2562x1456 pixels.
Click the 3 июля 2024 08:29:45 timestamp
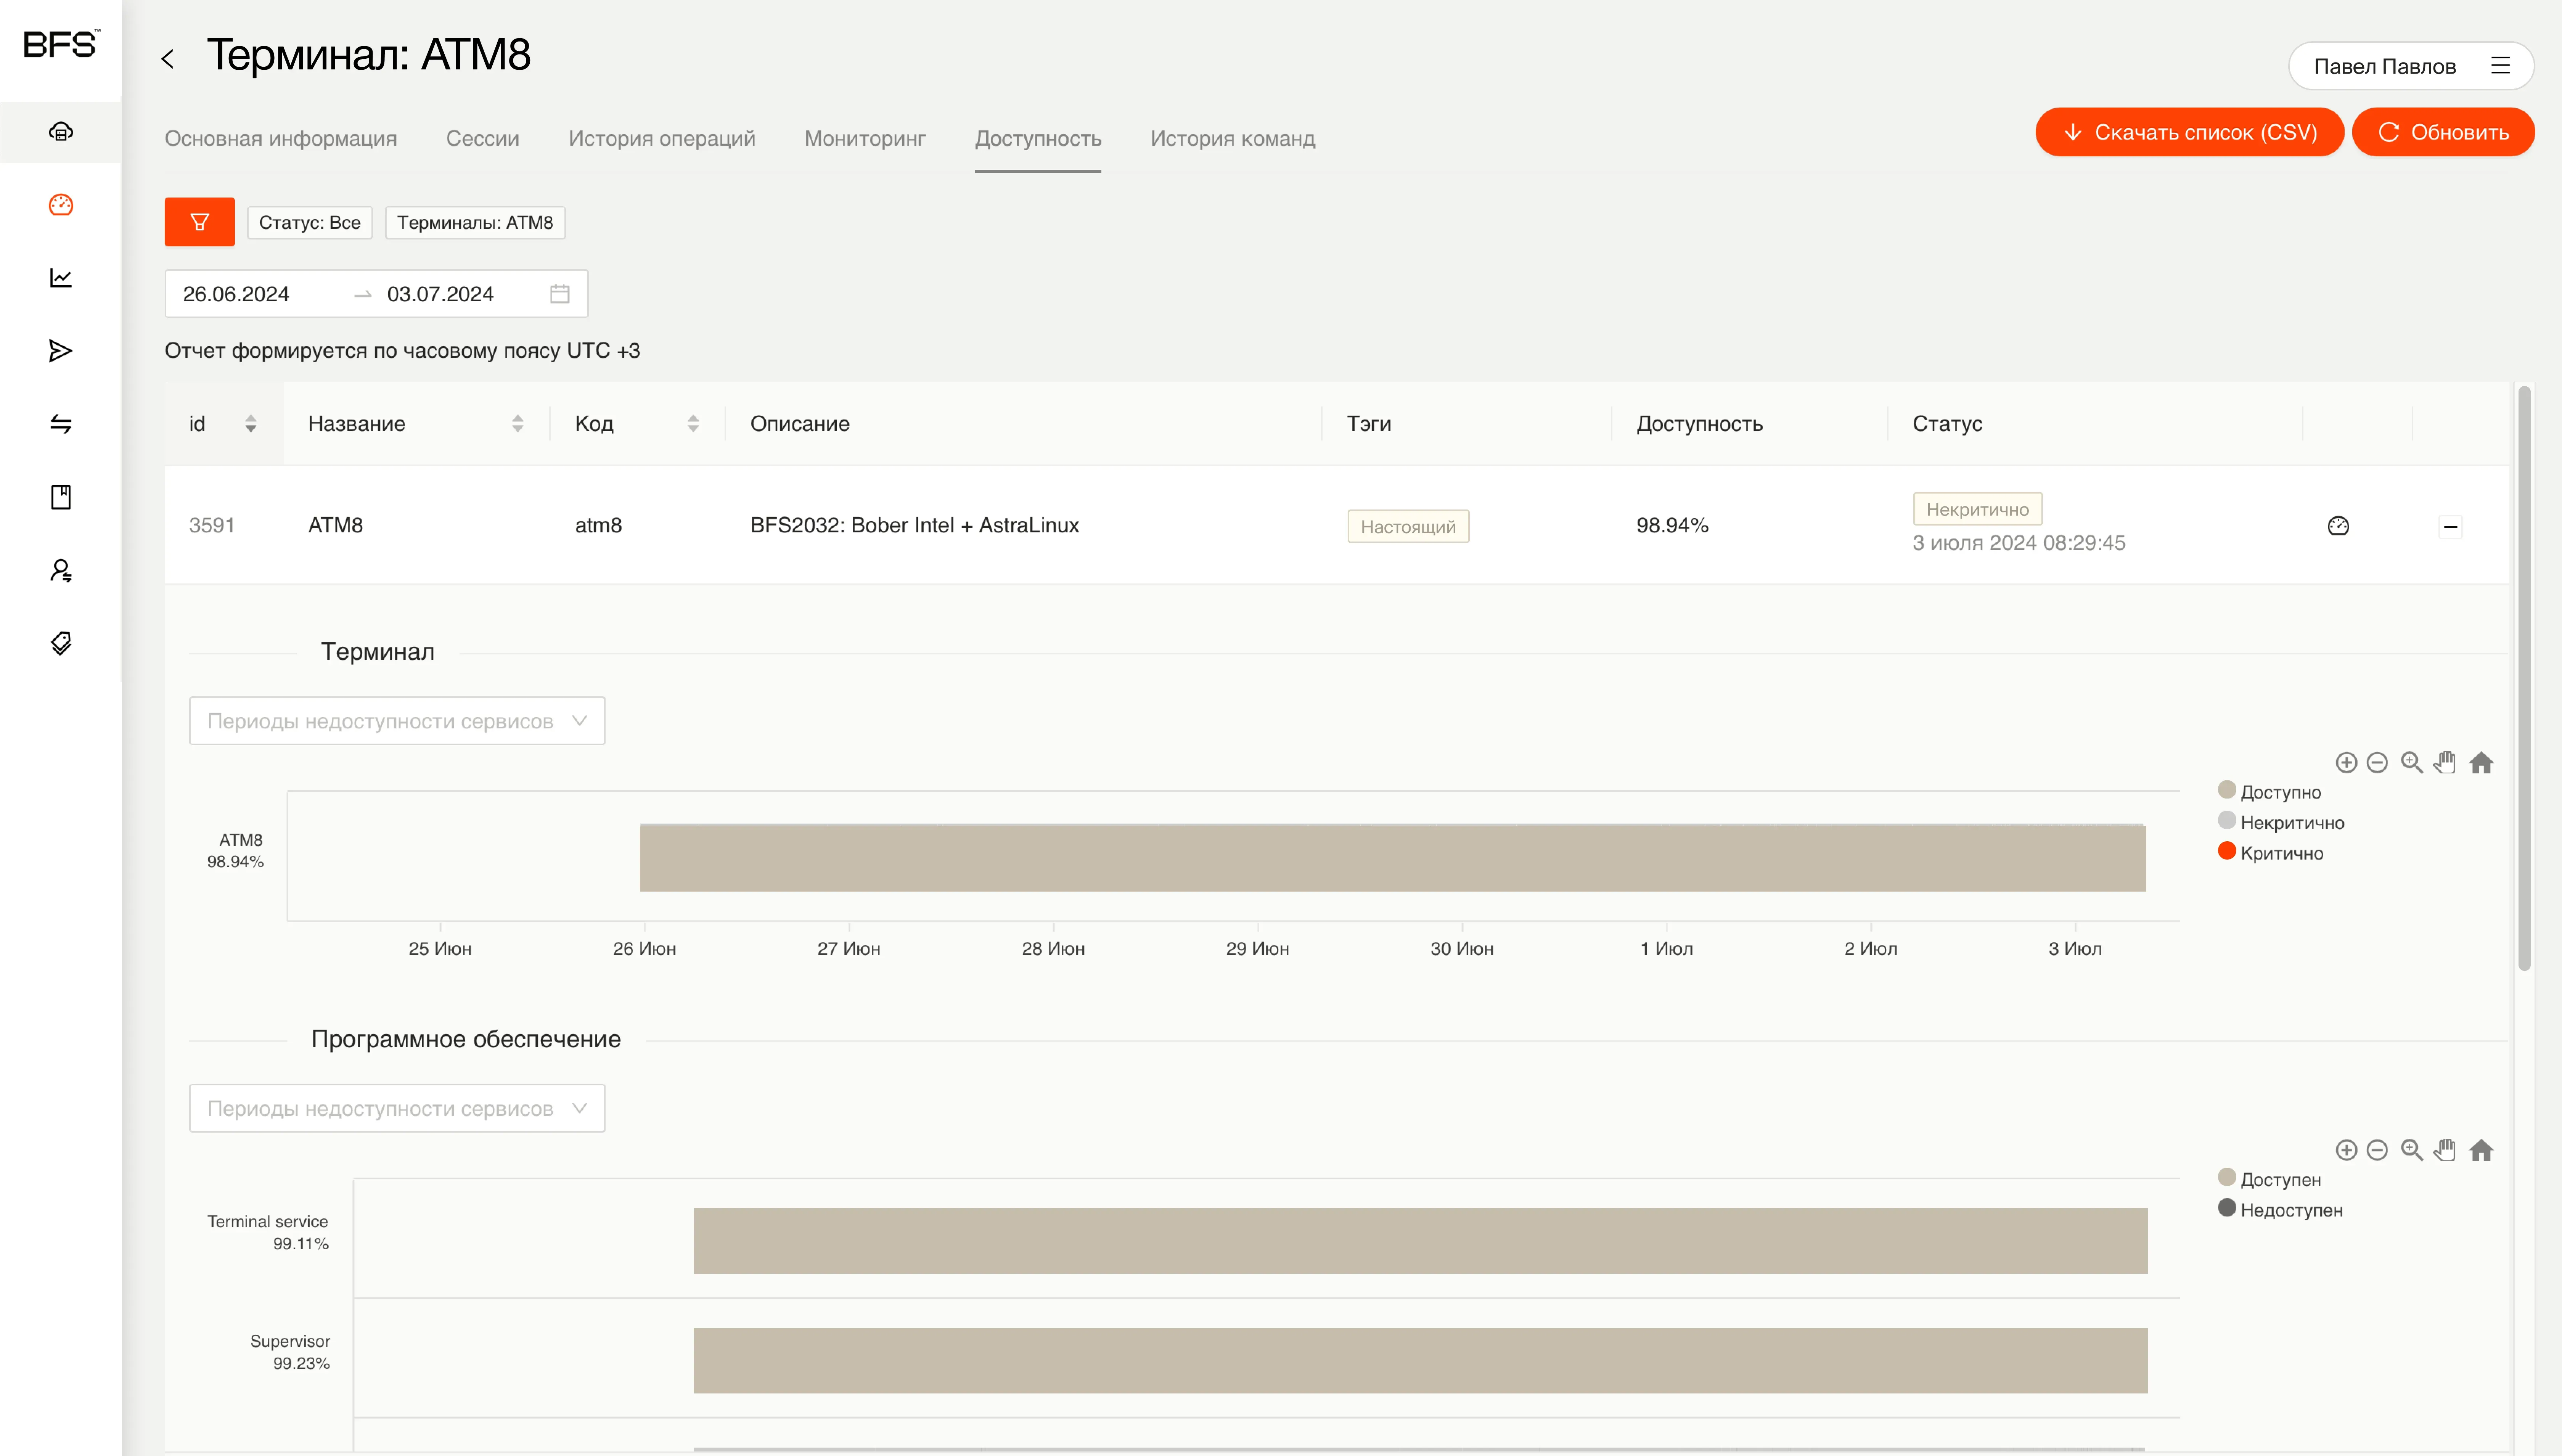(2019, 543)
